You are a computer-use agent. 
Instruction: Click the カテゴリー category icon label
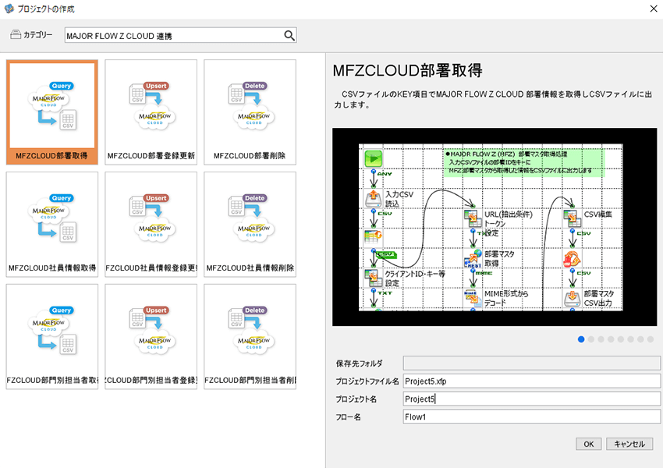click(32, 35)
